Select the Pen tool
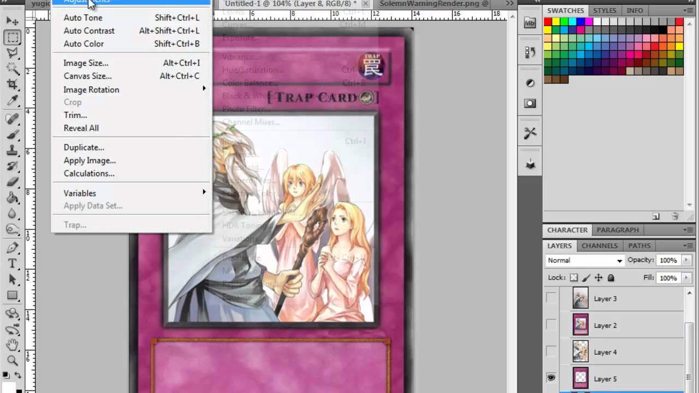 click(13, 248)
